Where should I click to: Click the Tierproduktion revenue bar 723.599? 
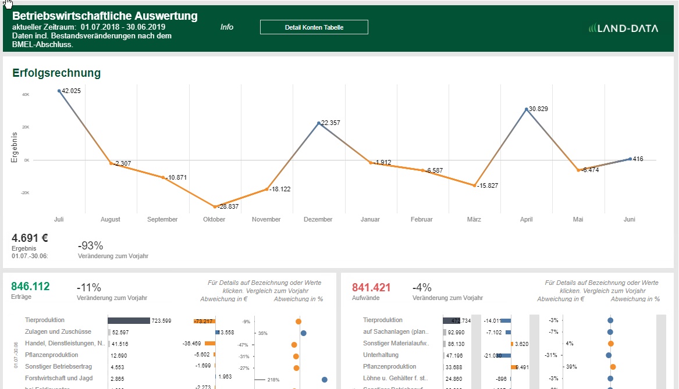(x=129, y=320)
